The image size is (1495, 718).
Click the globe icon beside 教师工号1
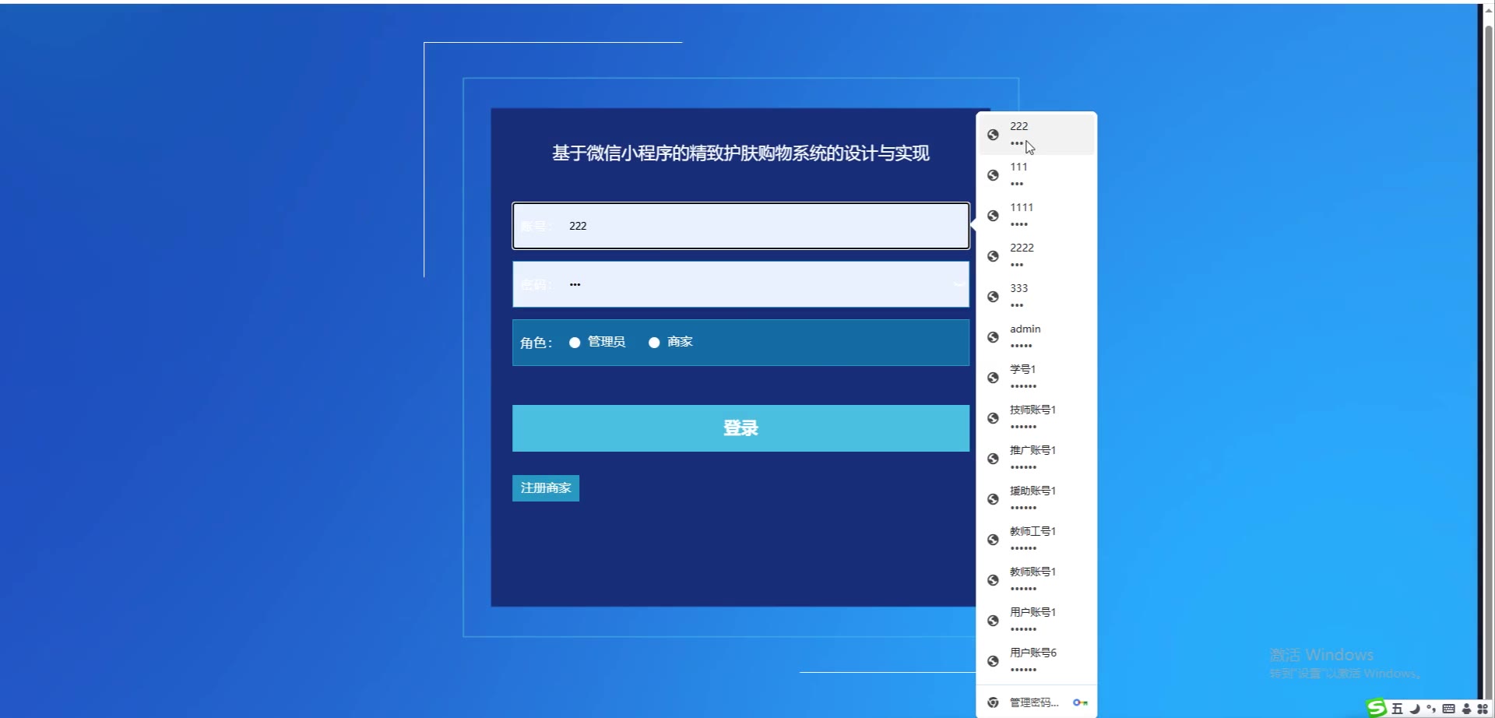[x=993, y=540]
